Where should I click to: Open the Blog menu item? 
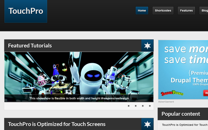click(x=204, y=10)
